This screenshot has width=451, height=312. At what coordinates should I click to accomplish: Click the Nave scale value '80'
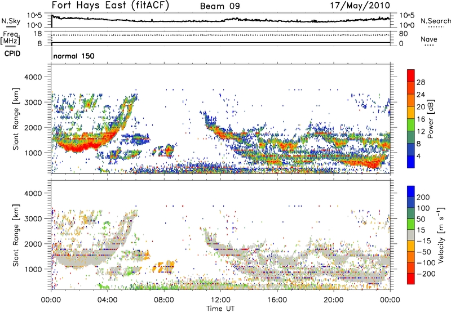coord(403,34)
